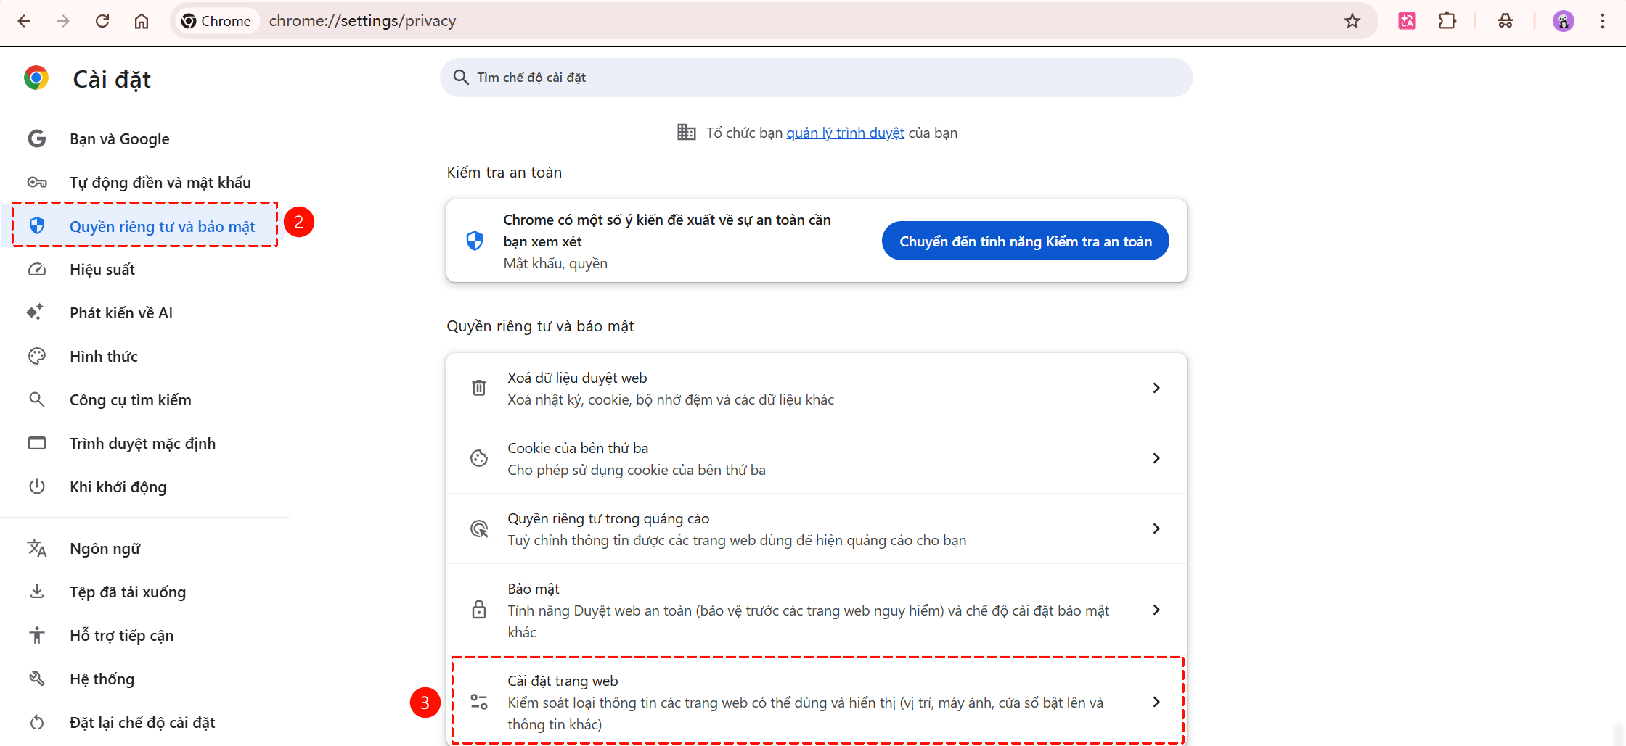
Task: Click the back navigation arrow
Action: [24, 21]
